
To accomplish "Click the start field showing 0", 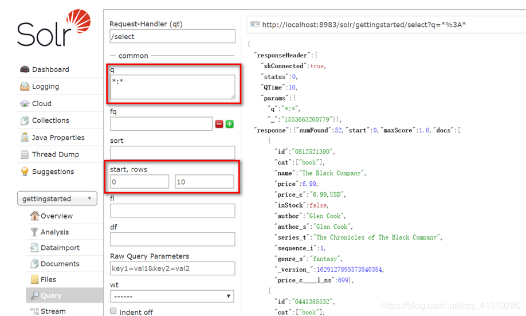I will coord(140,182).
